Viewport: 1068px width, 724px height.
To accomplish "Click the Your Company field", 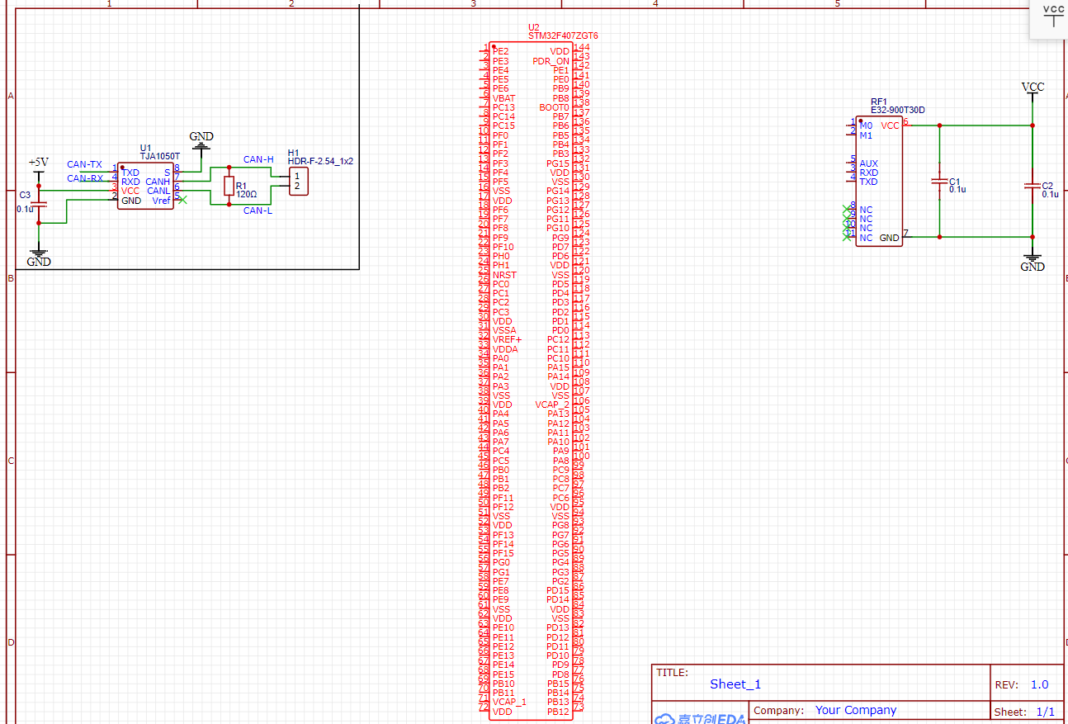I will [x=855, y=710].
